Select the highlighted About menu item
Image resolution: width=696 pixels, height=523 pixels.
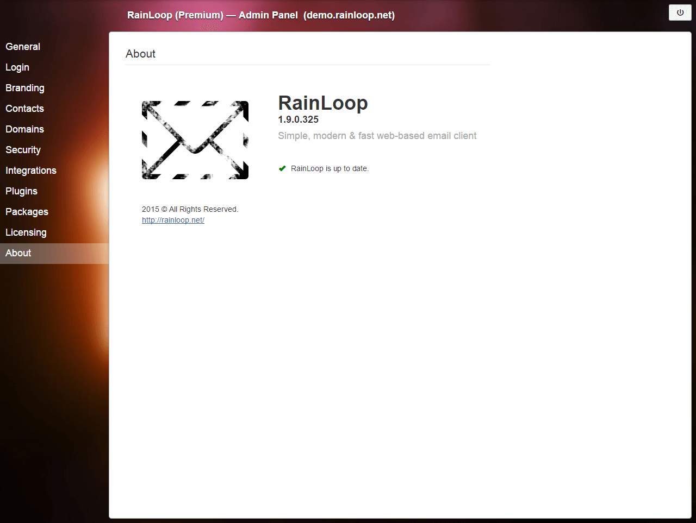(x=18, y=253)
